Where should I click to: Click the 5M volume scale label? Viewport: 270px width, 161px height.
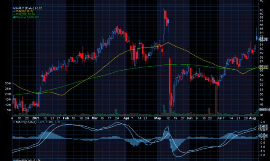[9, 110]
